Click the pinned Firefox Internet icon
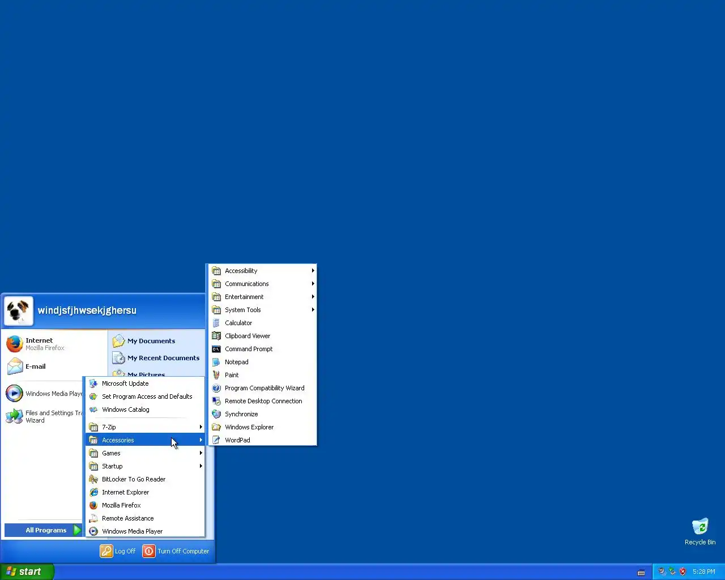The height and width of the screenshot is (580, 725). tap(15, 344)
